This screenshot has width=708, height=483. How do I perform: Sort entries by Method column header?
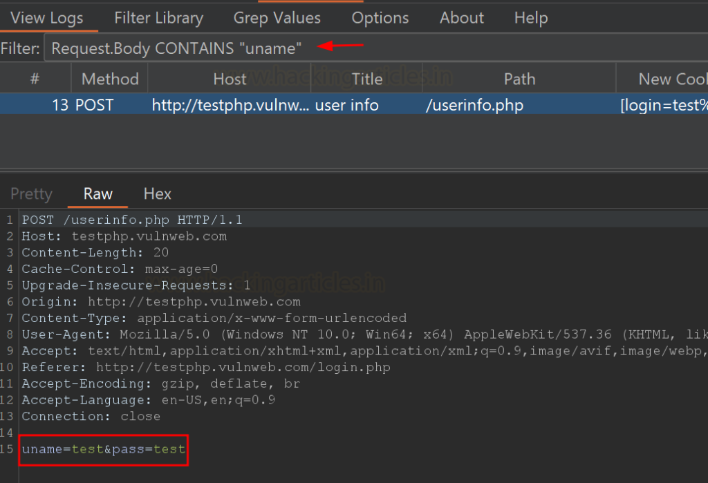[110, 79]
